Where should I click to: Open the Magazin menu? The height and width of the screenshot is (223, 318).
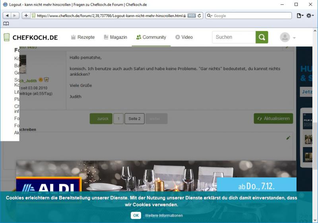[115, 37]
